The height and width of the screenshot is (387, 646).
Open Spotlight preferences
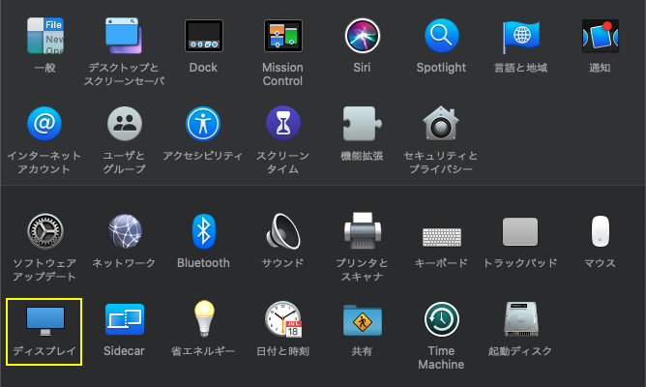coord(441,36)
